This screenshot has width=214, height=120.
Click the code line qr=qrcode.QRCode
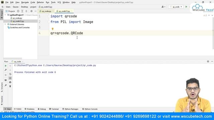pyautogui.click(x=67, y=33)
